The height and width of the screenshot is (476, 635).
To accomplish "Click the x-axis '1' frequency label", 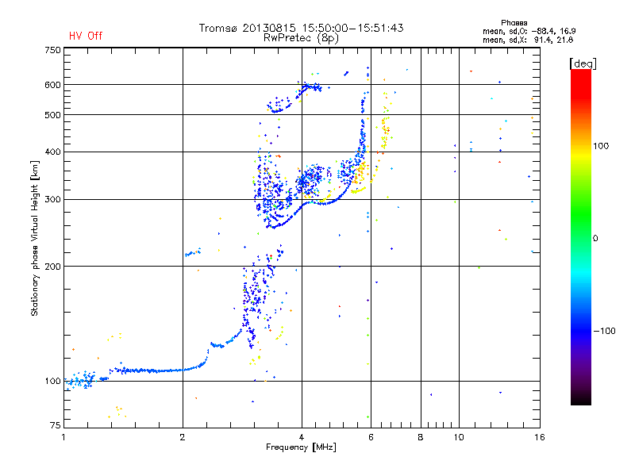I will coord(63,437).
